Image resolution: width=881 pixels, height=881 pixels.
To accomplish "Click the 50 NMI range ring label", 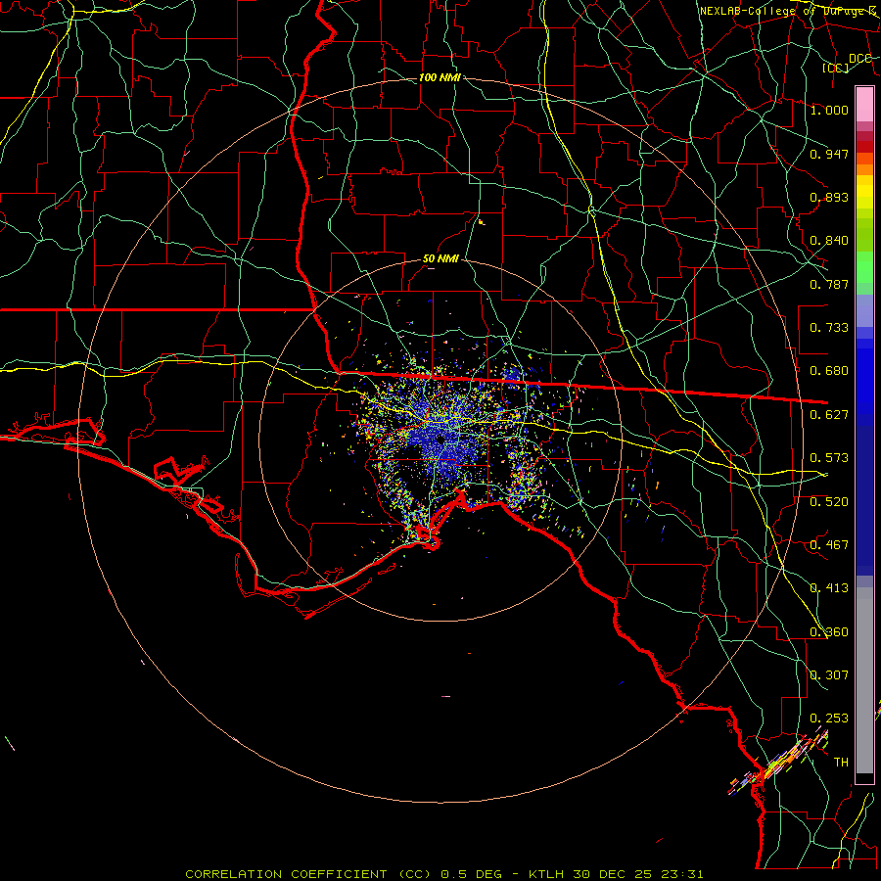I will coord(440,258).
